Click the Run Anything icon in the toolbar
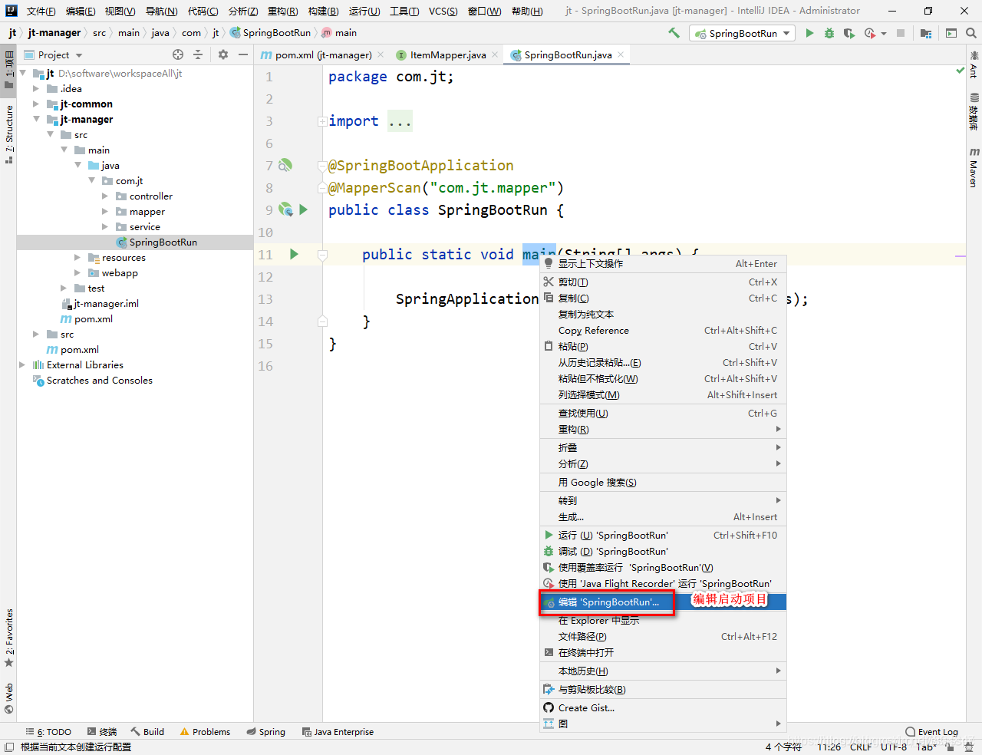 click(951, 33)
